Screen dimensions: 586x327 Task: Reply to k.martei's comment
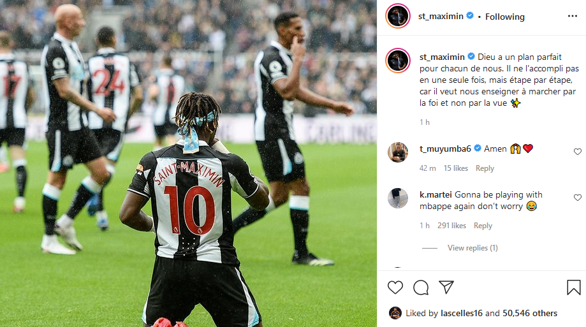(483, 226)
